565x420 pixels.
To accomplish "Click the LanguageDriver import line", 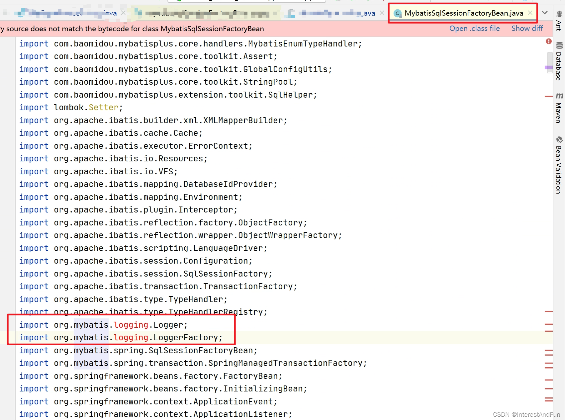I will [143, 248].
